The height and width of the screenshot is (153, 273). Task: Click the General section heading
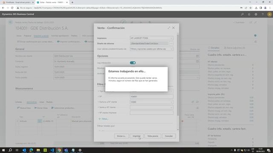(x=20, y=49)
